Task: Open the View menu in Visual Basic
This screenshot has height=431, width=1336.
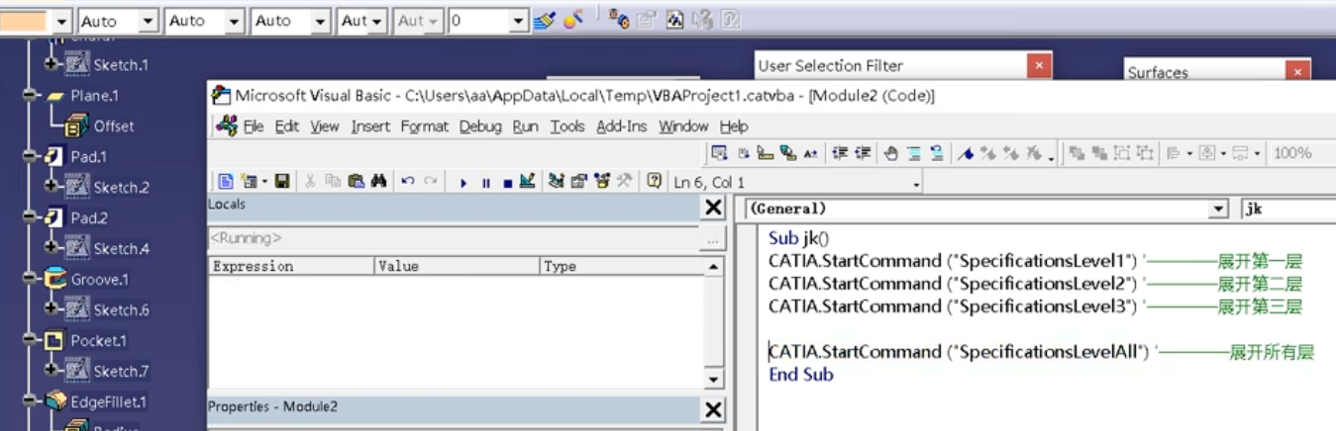Action: click(x=325, y=127)
